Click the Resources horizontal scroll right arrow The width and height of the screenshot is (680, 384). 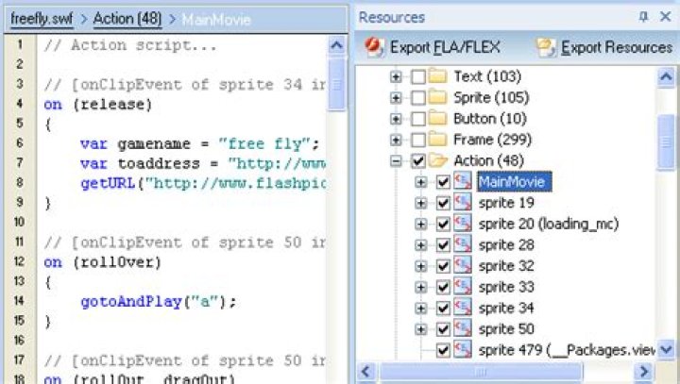click(x=644, y=372)
